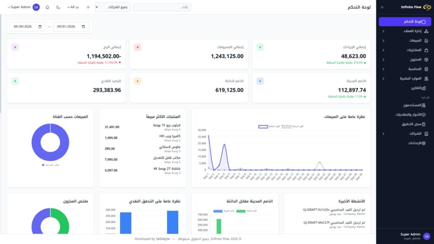Open recent activity GJ-DRAFT-5U1zOv entry

[x=334, y=212]
